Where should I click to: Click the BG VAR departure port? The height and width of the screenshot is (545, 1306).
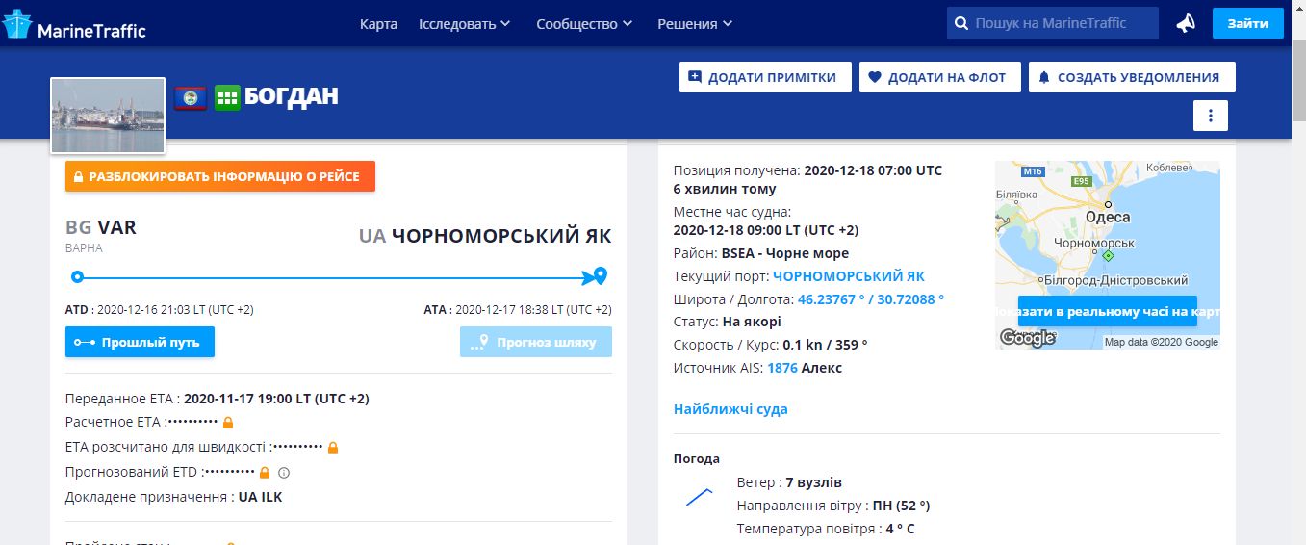(x=101, y=227)
